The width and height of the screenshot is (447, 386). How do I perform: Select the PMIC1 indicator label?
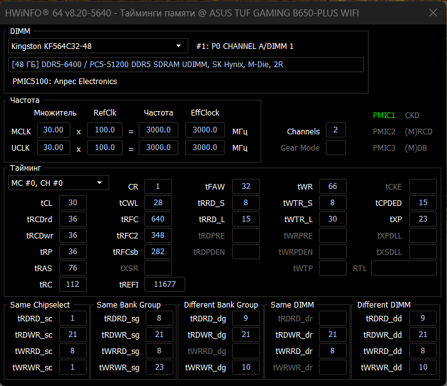384,115
